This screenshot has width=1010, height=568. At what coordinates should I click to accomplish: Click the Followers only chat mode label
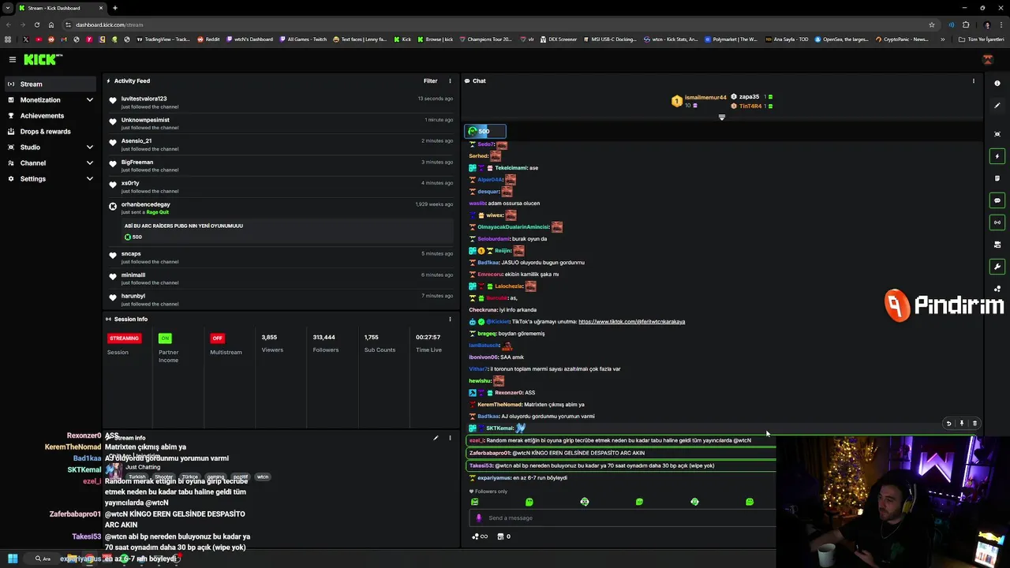(x=488, y=491)
